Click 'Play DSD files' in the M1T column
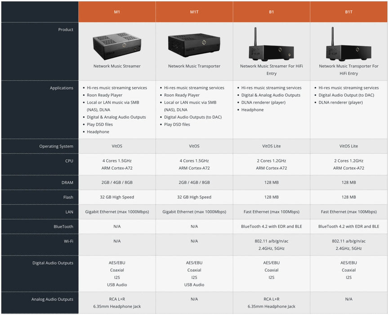The height and width of the screenshot is (315, 389). point(177,125)
